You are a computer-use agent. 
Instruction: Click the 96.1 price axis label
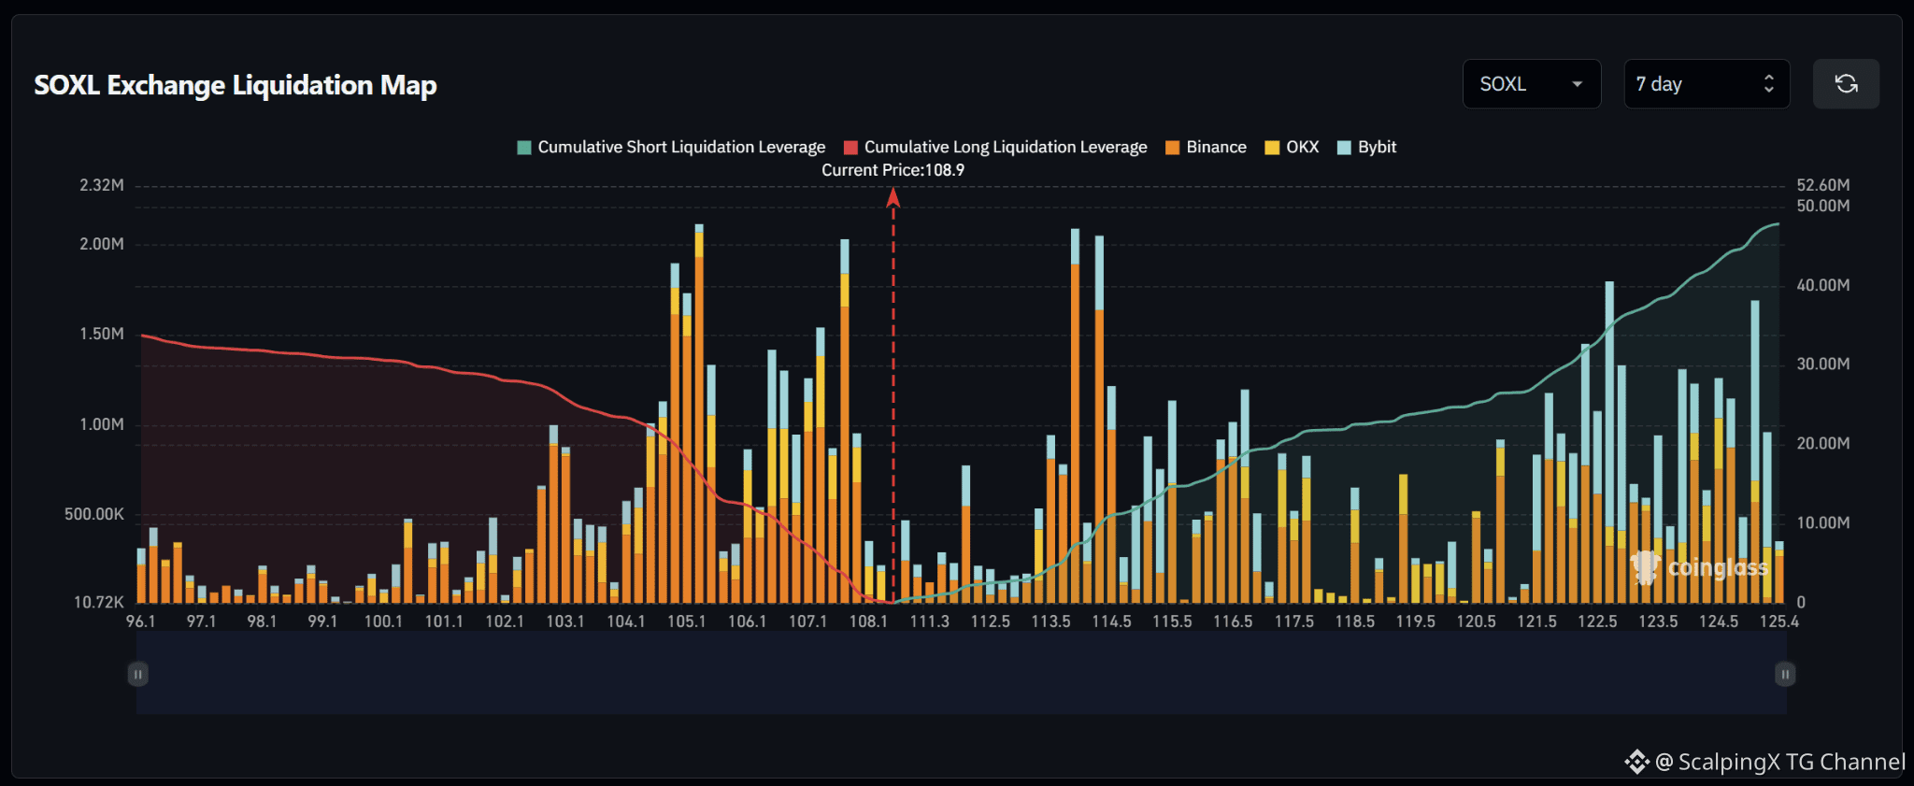141,622
